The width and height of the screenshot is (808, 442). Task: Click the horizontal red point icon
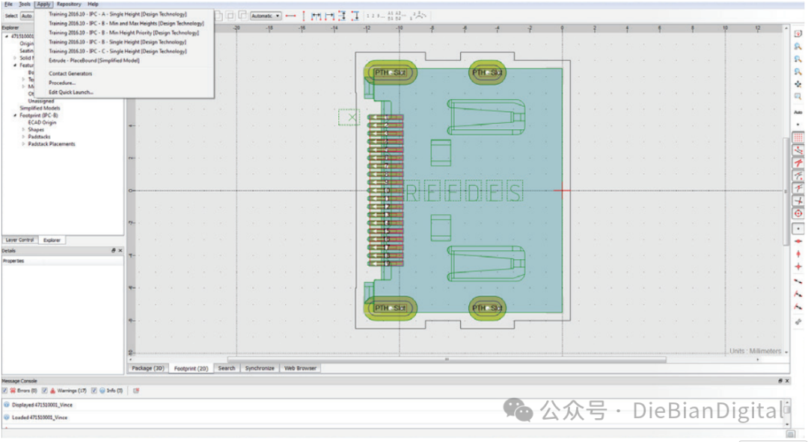(798, 241)
